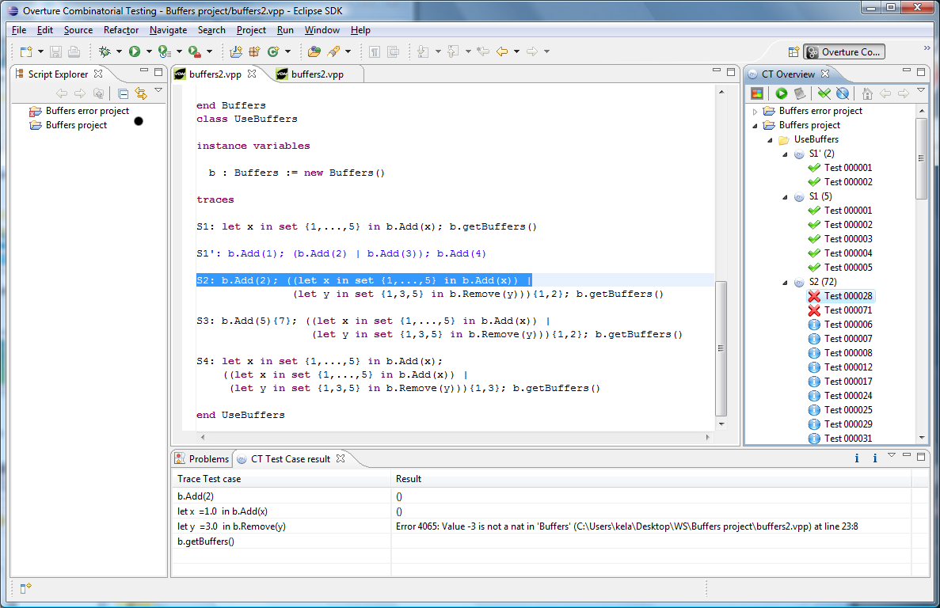
Task: Open the Refactor menu
Action: pyautogui.click(x=121, y=30)
